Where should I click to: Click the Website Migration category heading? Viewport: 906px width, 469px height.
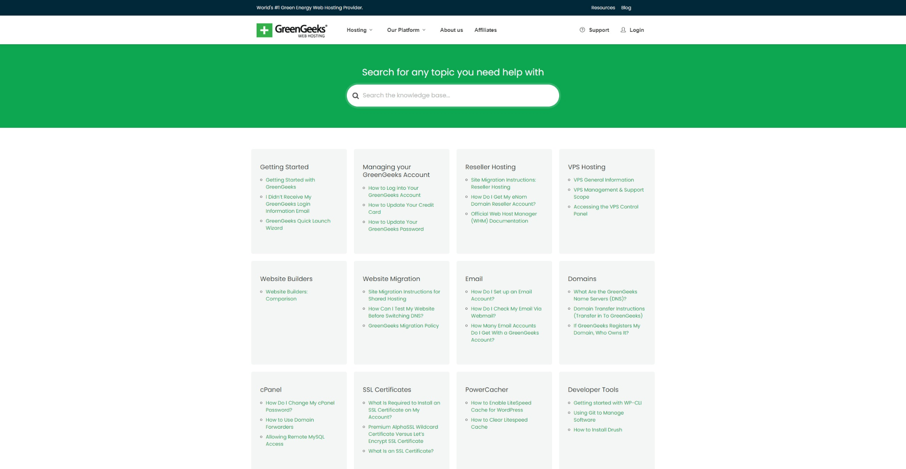click(x=391, y=279)
